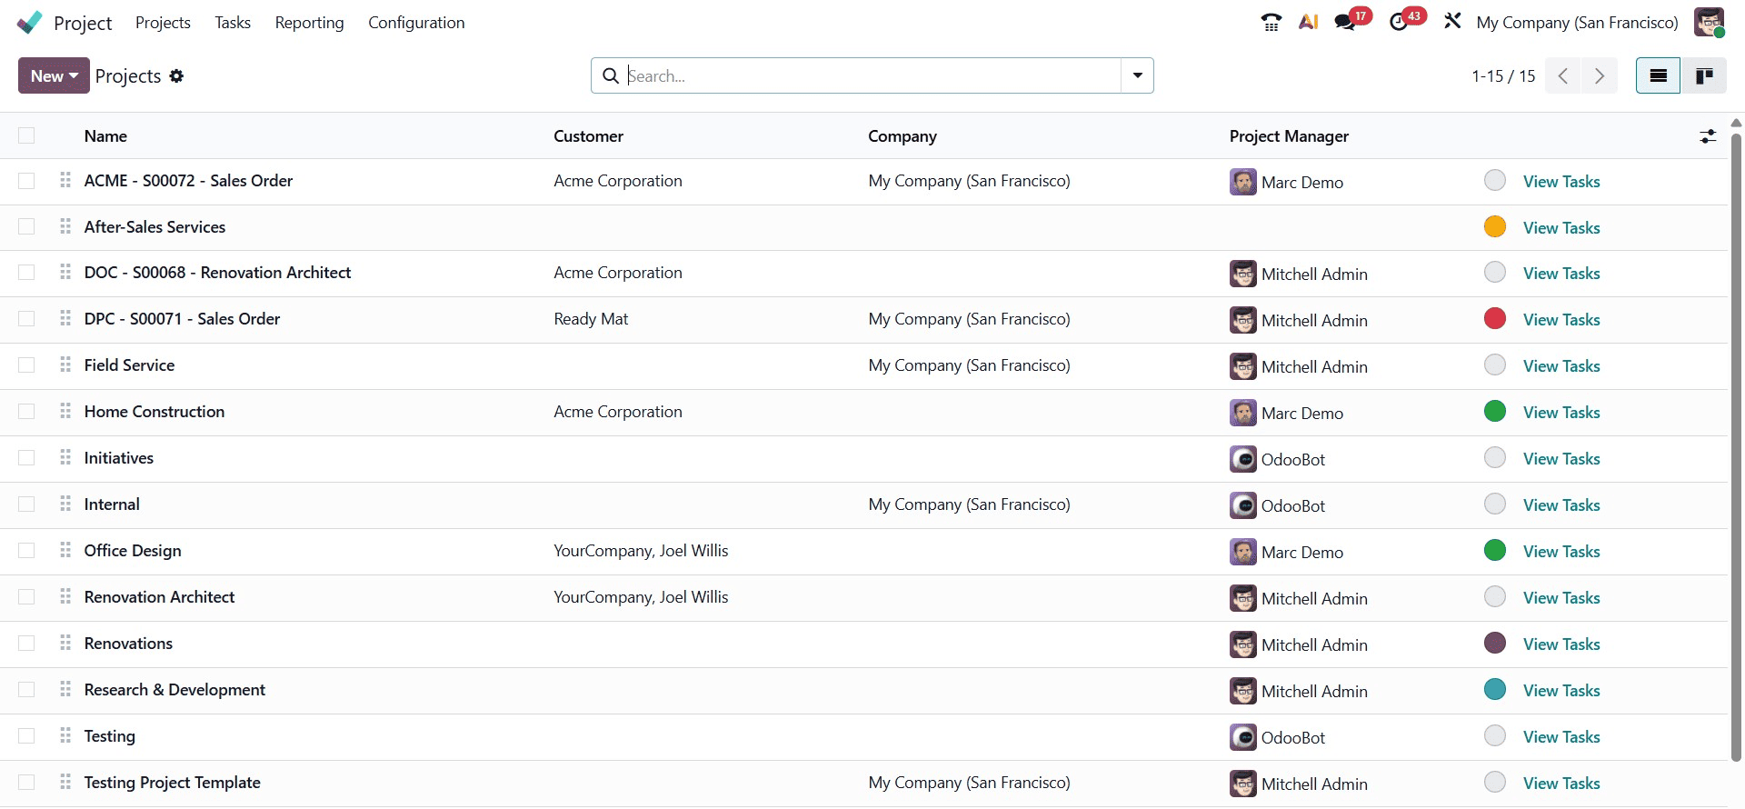Open the conversations messages icon
1745x809 pixels.
[1345, 22]
